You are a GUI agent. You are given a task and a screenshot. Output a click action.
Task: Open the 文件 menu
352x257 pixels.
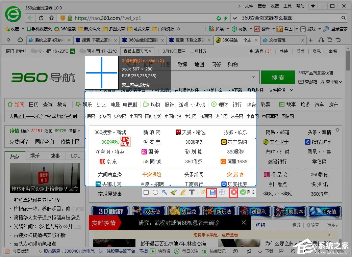[249, 6]
